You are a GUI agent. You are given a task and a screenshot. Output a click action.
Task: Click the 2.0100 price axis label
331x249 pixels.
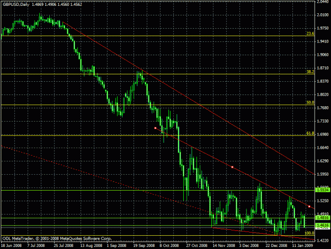click(323, 14)
